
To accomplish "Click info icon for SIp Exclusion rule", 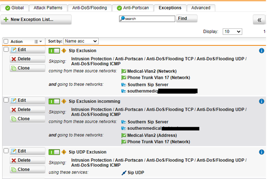I will pos(262,50).
